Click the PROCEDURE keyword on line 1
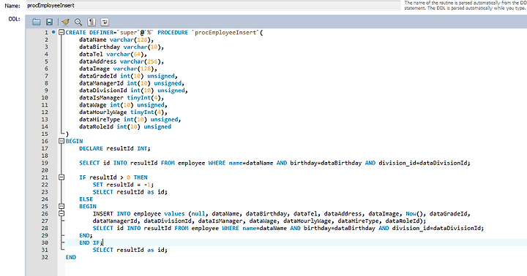The width and height of the screenshot is (527, 276). pos(173,33)
